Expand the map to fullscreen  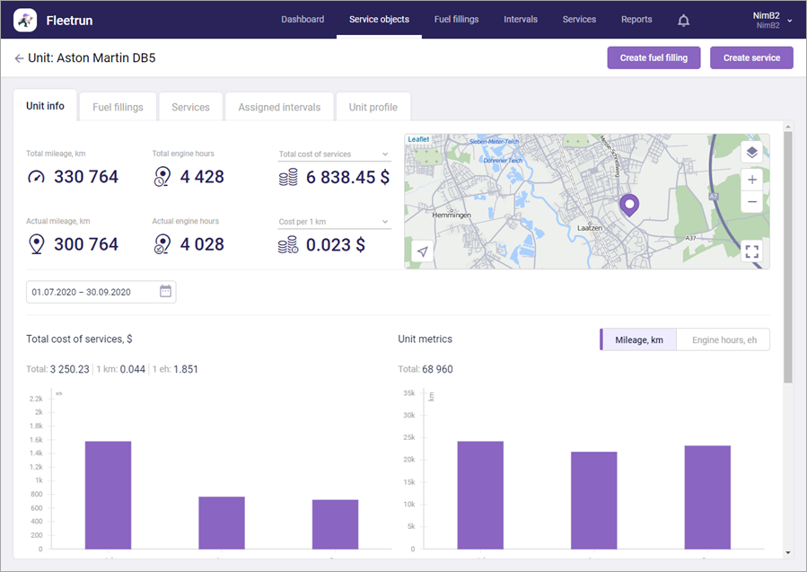[751, 251]
